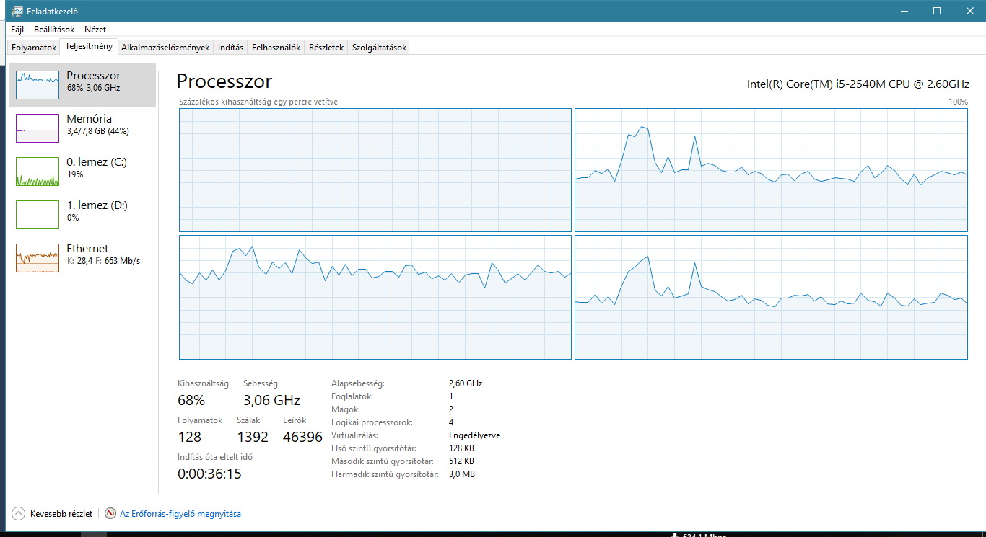Select the 0. lemez (C:) graph thumbnail
This screenshot has width=986, height=537.
coord(38,172)
